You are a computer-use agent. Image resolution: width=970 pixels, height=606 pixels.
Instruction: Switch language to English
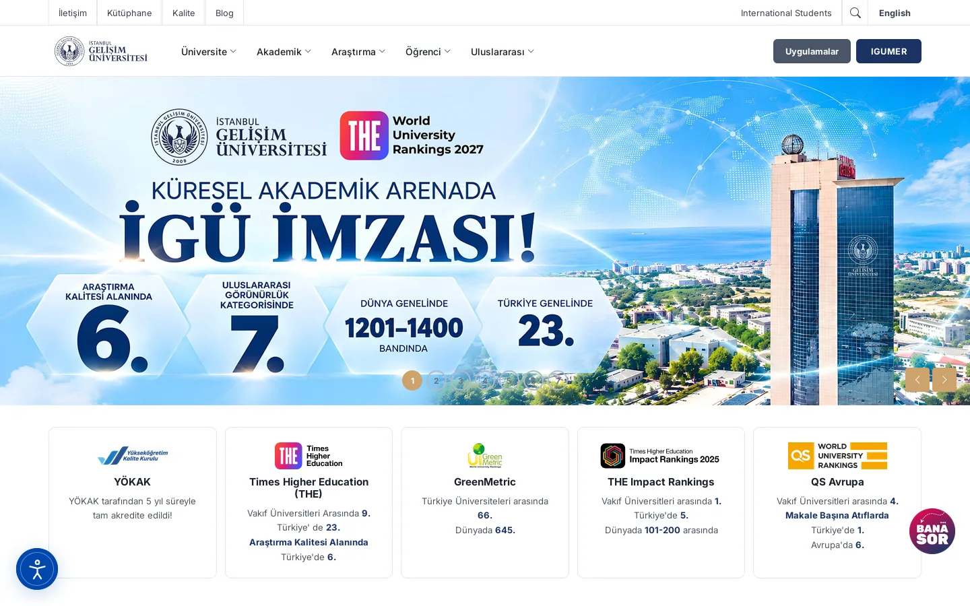point(895,13)
